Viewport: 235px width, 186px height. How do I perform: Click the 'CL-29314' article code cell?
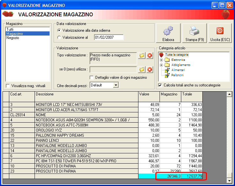click(x=22, y=115)
